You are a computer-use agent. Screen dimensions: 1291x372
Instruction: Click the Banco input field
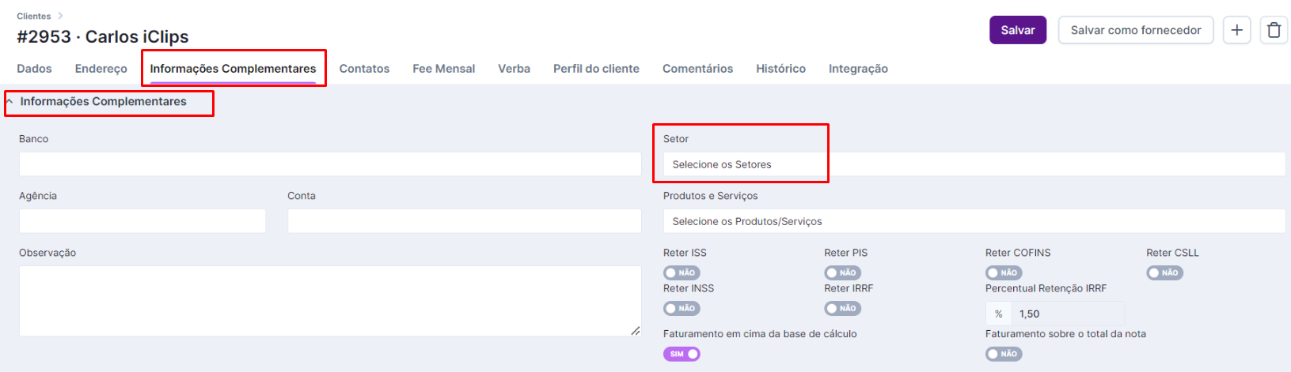tap(329, 164)
